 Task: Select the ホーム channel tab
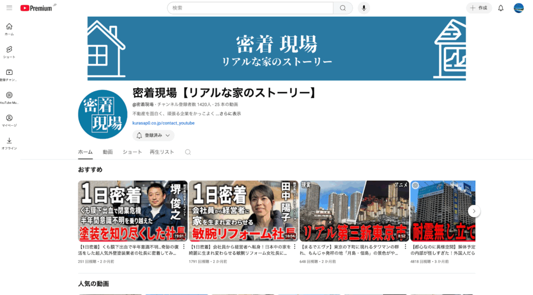(85, 152)
